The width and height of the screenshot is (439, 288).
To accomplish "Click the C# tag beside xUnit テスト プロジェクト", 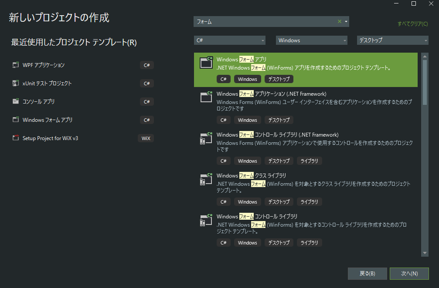I will tap(147, 83).
